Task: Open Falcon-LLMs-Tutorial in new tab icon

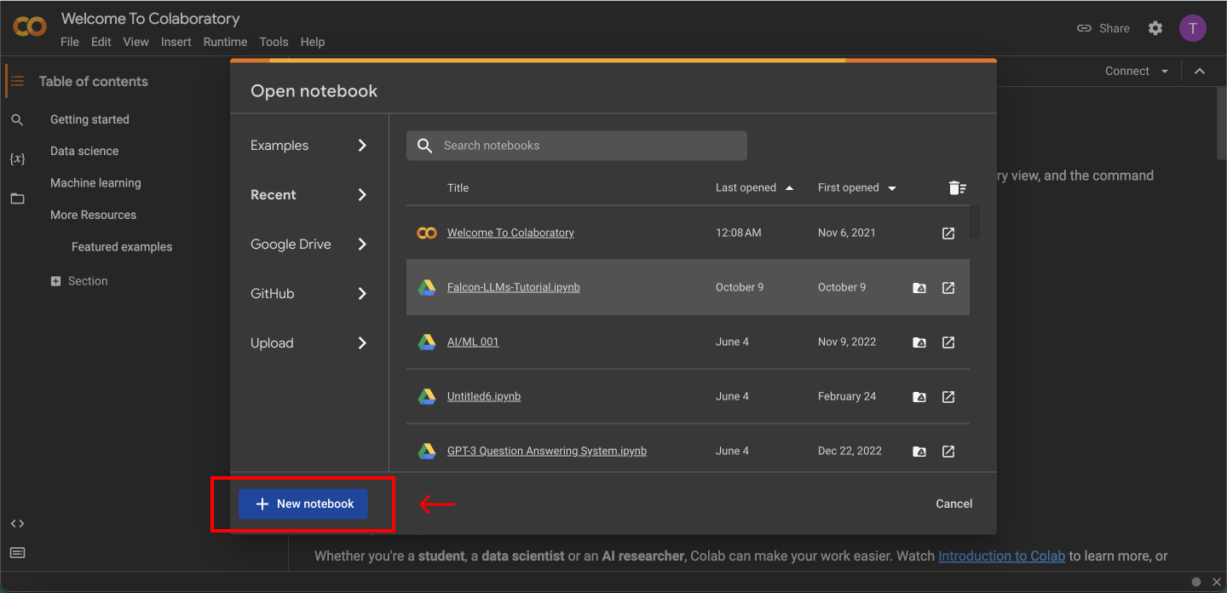Action: tap(948, 287)
